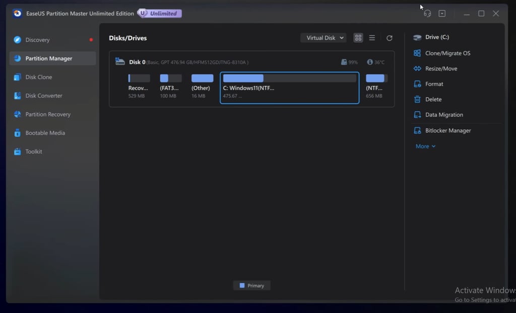The image size is (516, 313).
Task: Click the 36°C temperature indicator
Action: [375, 62]
